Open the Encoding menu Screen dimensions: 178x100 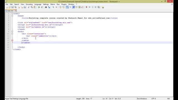tap(29, 4)
